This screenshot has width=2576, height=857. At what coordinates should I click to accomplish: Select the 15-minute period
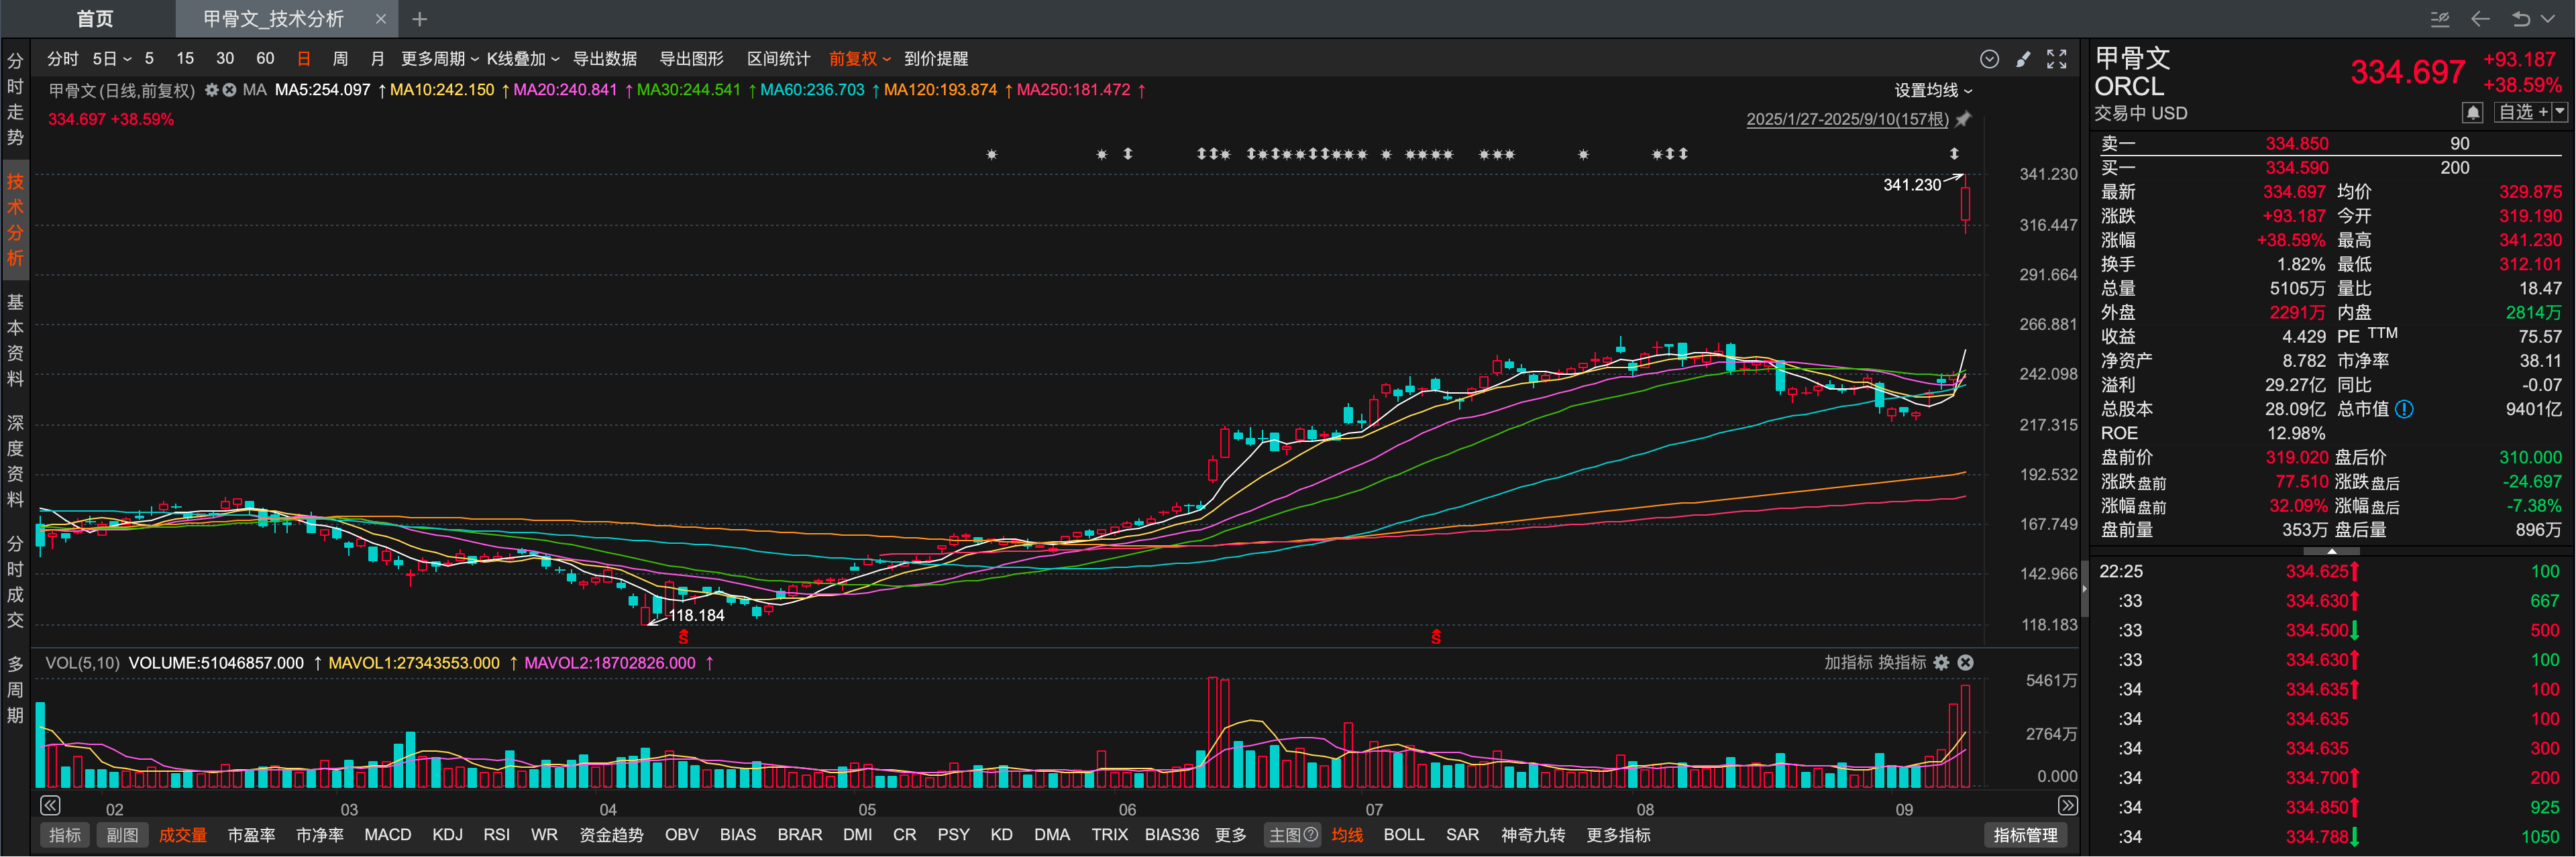point(185,59)
